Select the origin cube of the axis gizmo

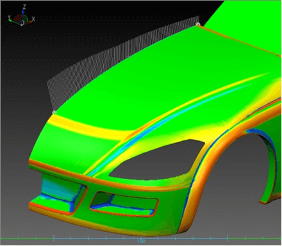click(x=22, y=23)
